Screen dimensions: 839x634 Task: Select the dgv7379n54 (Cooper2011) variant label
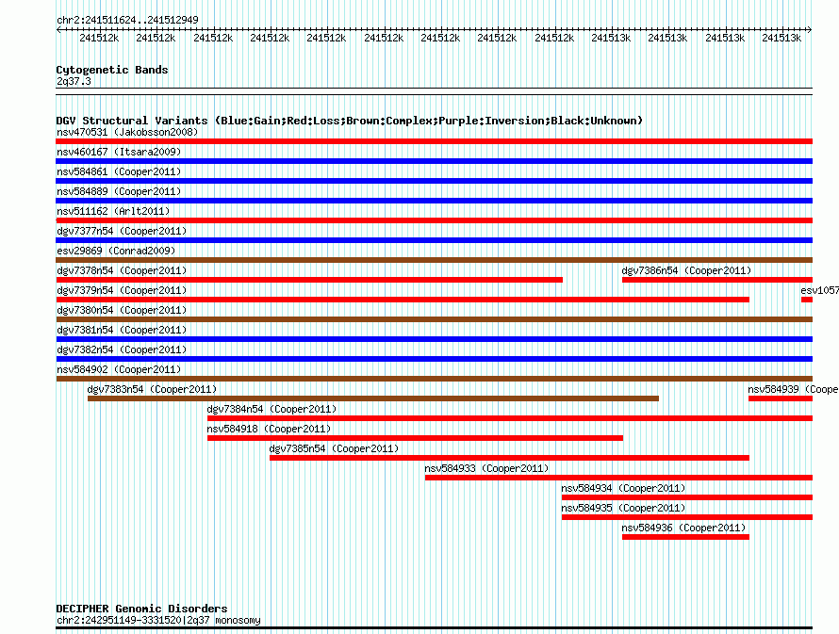[x=122, y=290]
